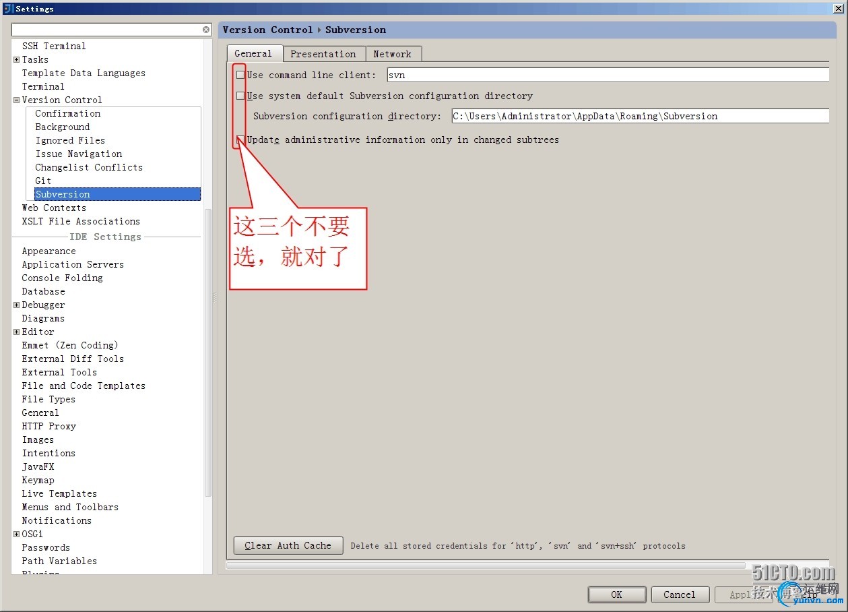This screenshot has height=612, width=848.
Task: Open Diagrams settings
Action: pos(43,318)
